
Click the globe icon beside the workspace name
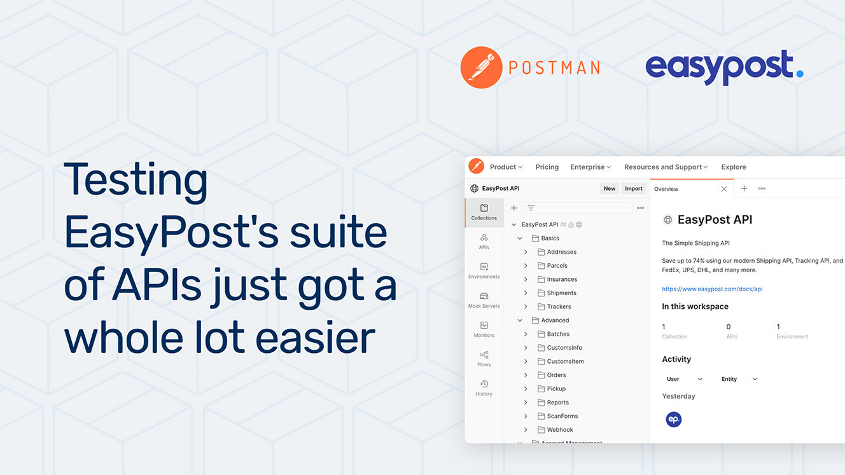[474, 189]
